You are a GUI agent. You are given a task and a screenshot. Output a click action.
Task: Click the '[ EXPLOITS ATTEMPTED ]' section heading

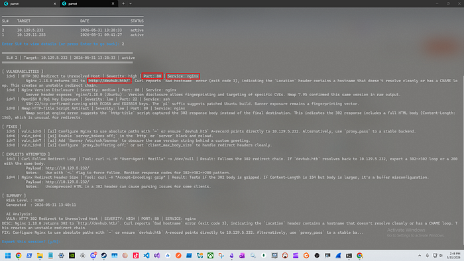[26, 154]
